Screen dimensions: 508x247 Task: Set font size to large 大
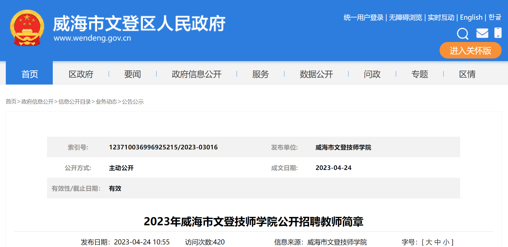(429, 242)
